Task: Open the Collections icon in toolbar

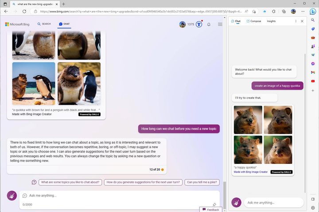Action: (284, 11)
